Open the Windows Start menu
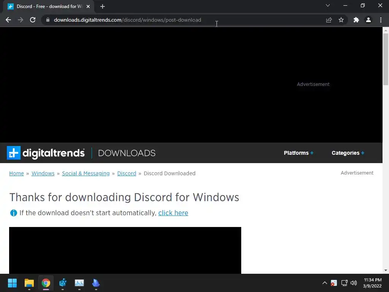Viewport: 389px width, 292px height. point(12,283)
